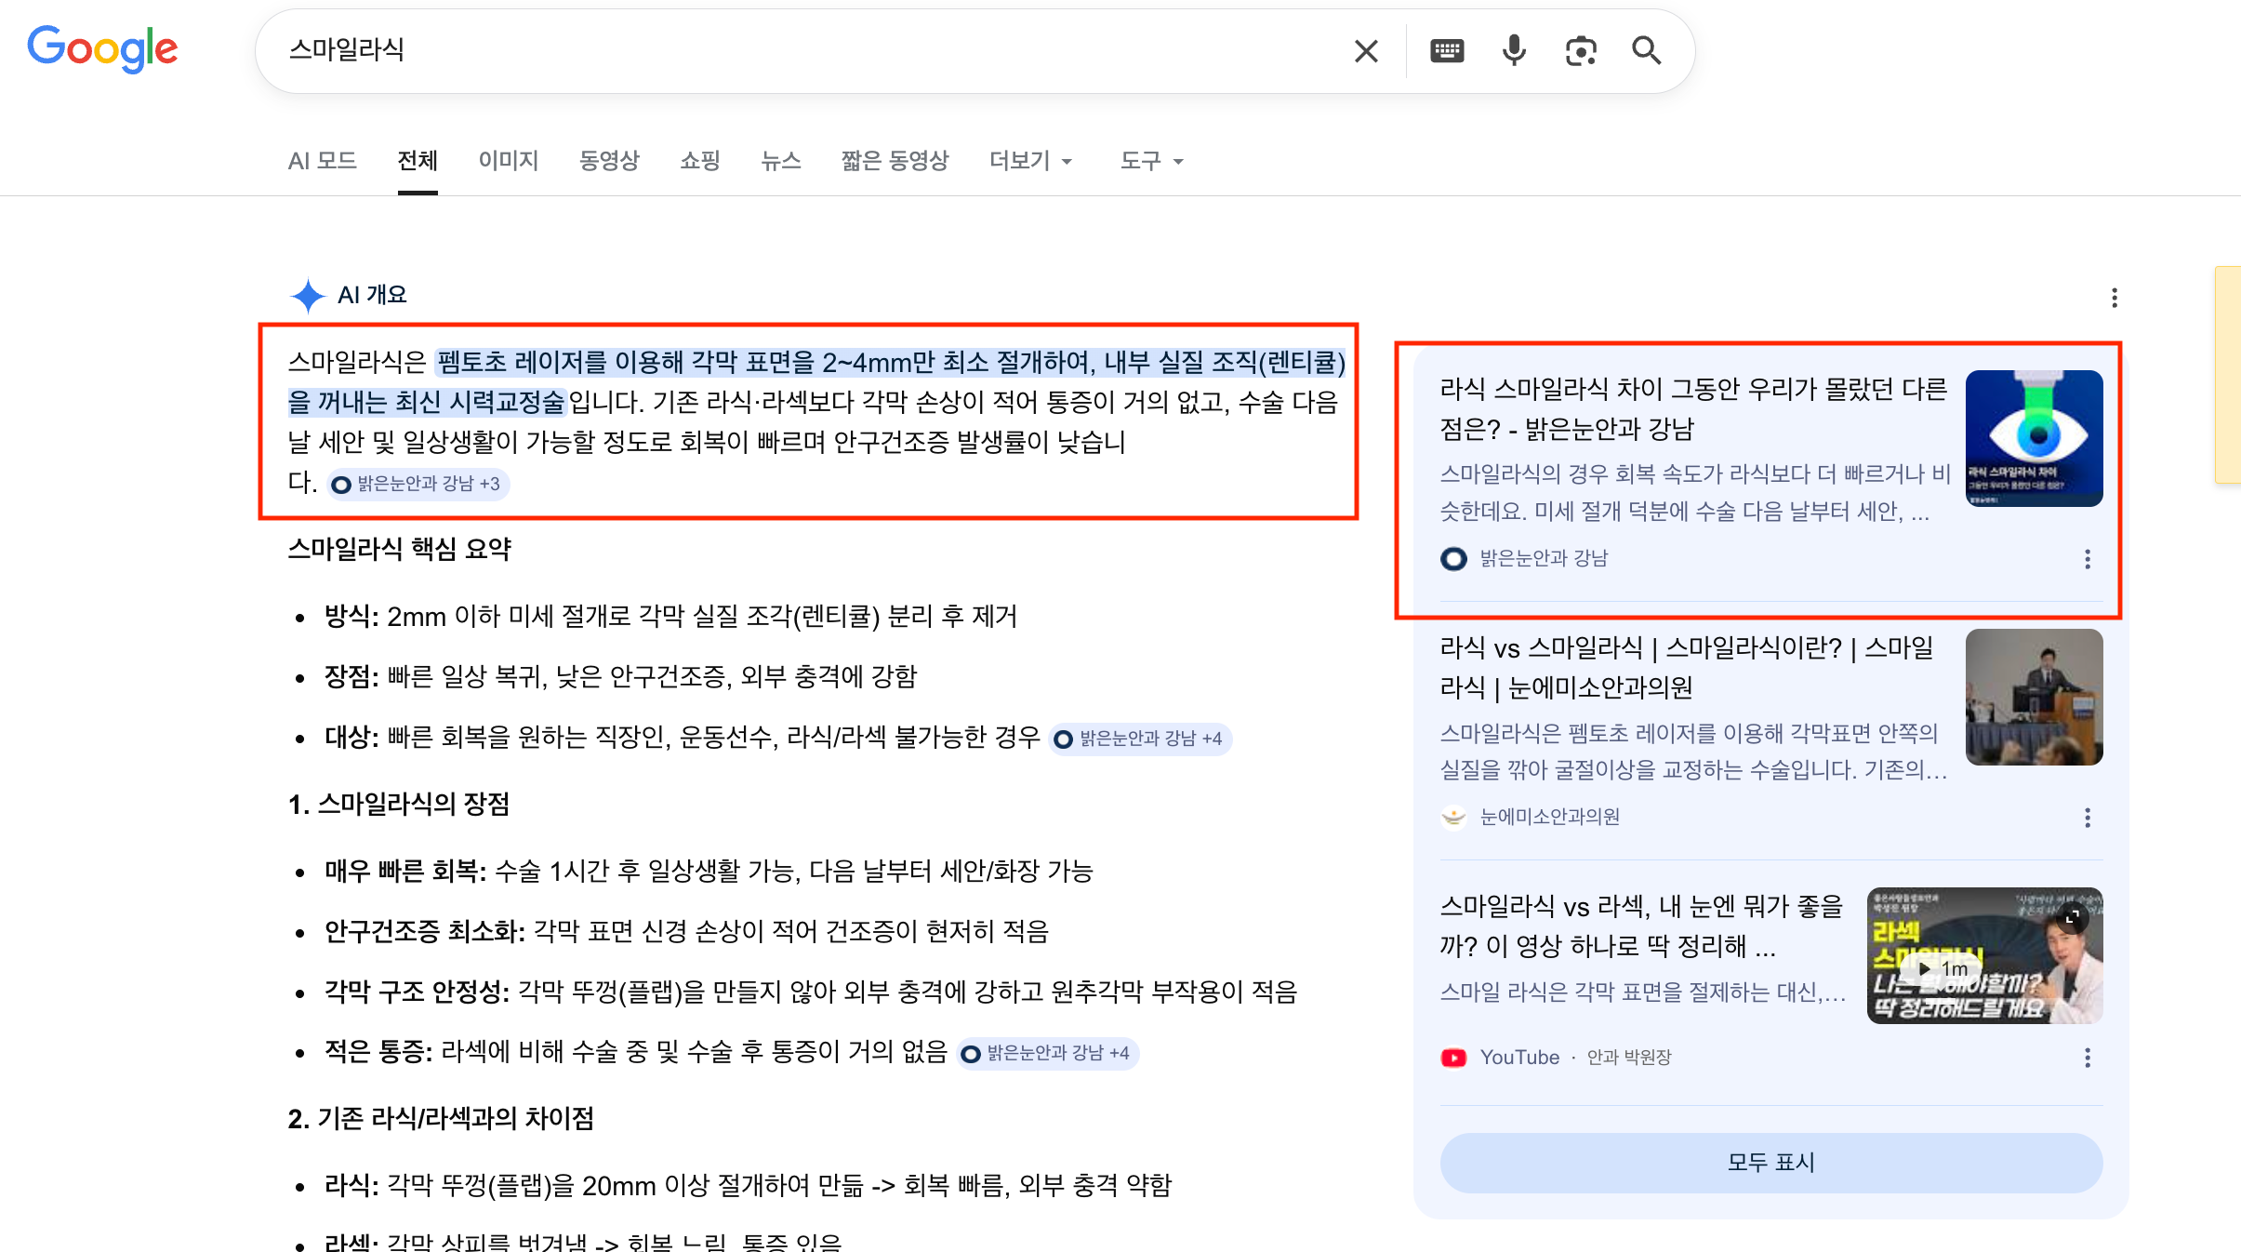Image resolution: width=2241 pixels, height=1252 pixels.
Task: Play the 1m YouTube video thumbnail
Action: (1984, 955)
